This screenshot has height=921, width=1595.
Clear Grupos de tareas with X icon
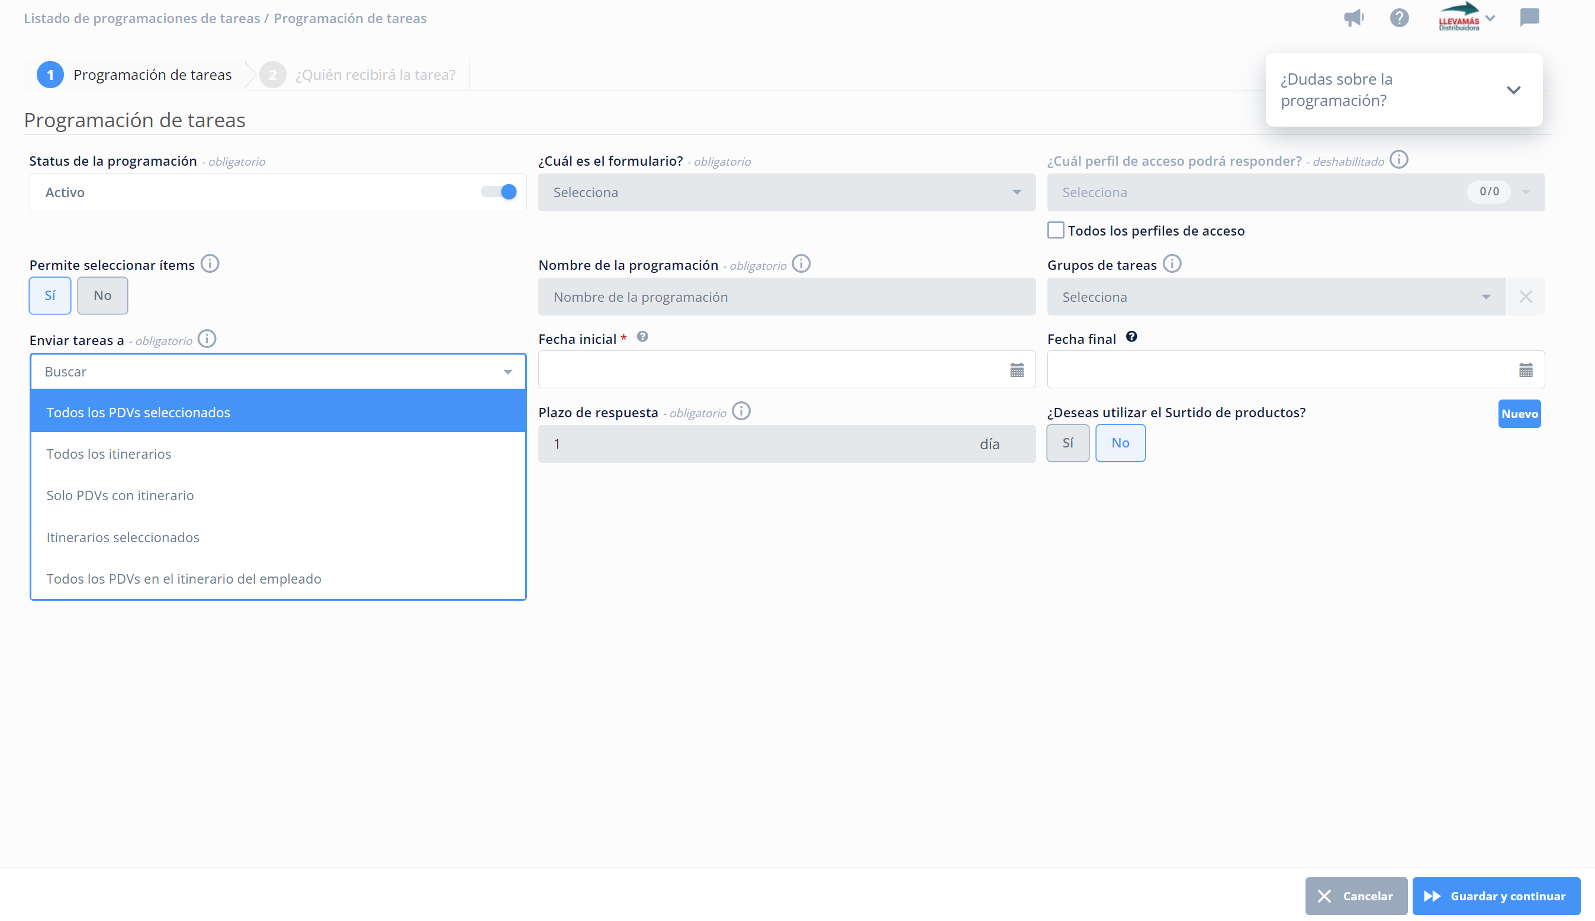[1525, 296]
